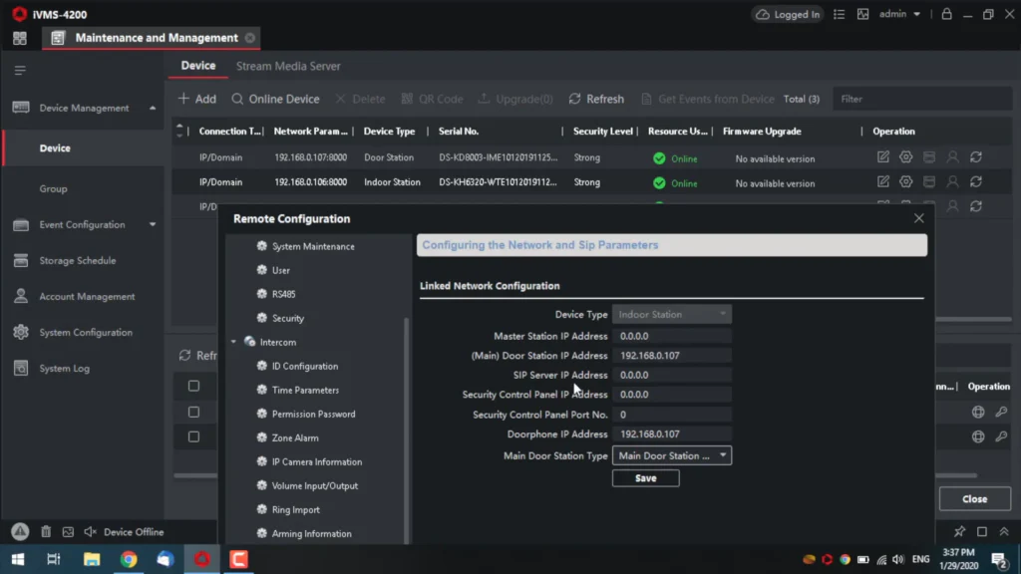Close the Remote Configuration dialog
1021x574 pixels.
click(x=918, y=218)
